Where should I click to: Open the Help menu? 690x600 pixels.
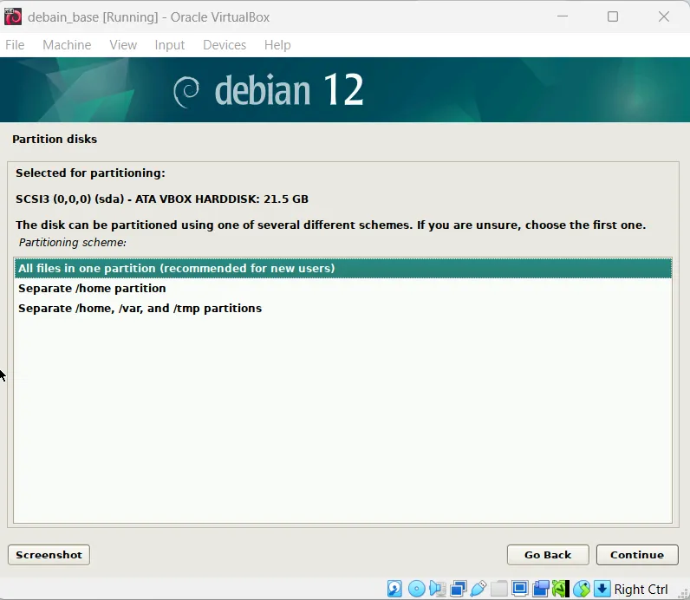pyautogui.click(x=277, y=45)
